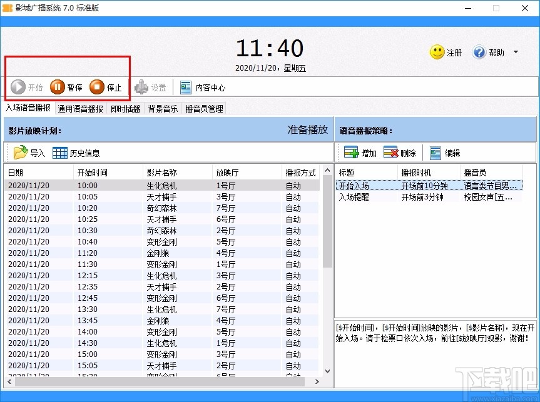The width and height of the screenshot is (540, 402).
Task: Click the 编辑 (Edit) icon
Action: tap(435, 152)
